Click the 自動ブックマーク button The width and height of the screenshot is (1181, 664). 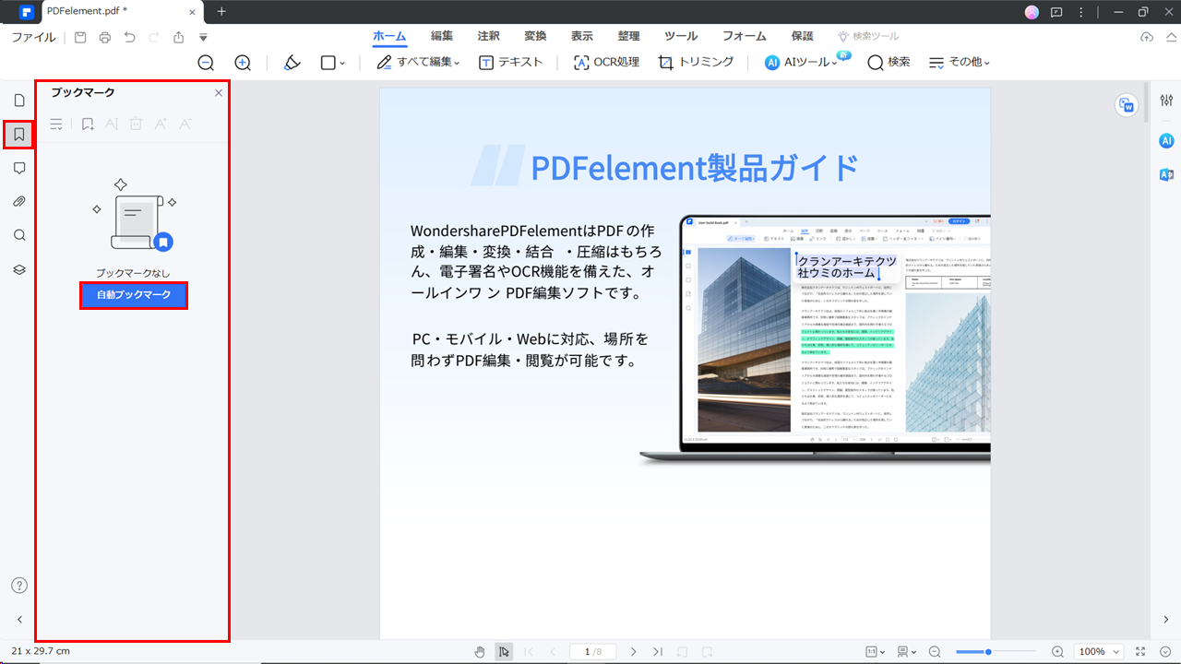point(134,295)
